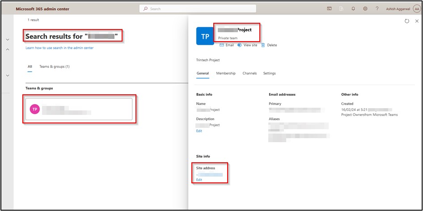Click Edit under Site address
This screenshot has width=423, height=211.
click(x=199, y=180)
